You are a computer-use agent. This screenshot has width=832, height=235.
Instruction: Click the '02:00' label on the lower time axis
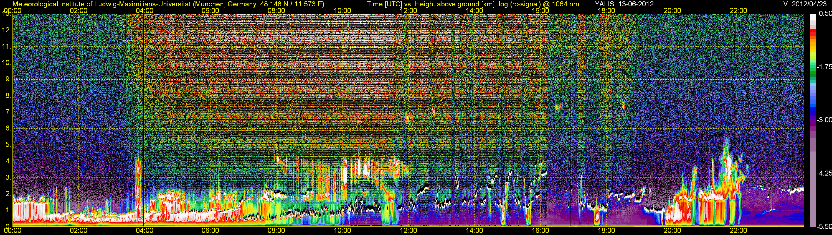click(x=78, y=231)
